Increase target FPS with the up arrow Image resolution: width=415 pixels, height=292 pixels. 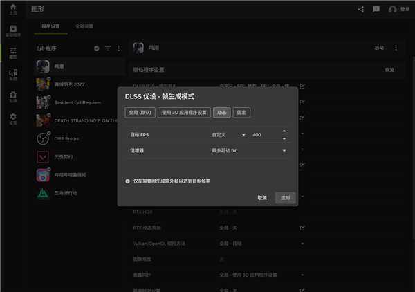(284, 131)
